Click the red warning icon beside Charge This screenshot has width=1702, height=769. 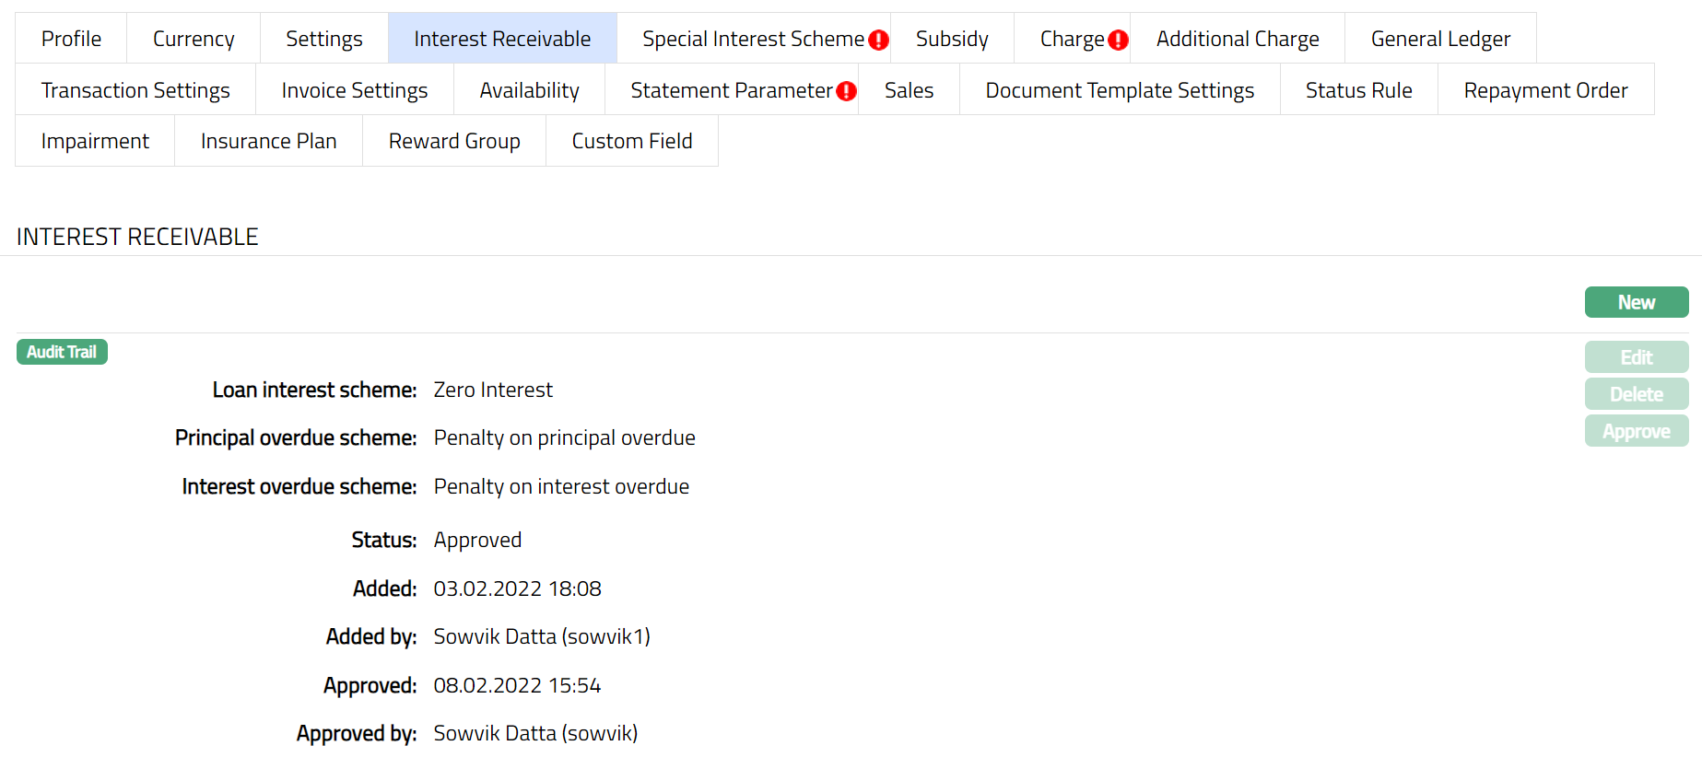1118,40
